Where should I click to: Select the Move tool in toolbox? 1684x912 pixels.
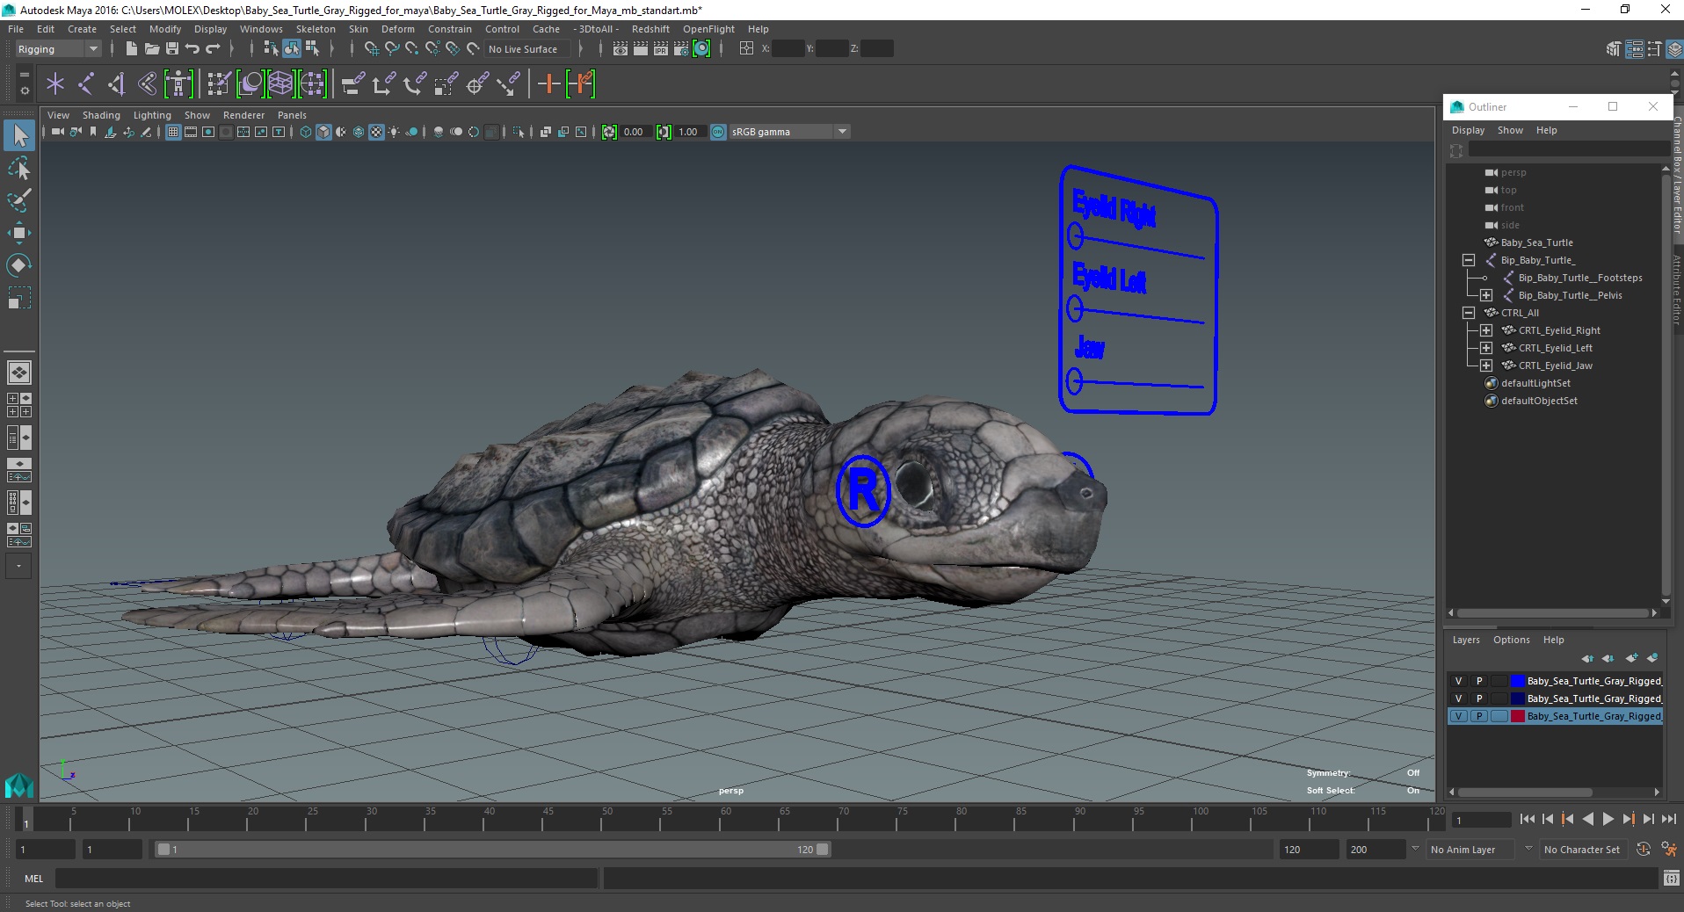[x=18, y=233]
